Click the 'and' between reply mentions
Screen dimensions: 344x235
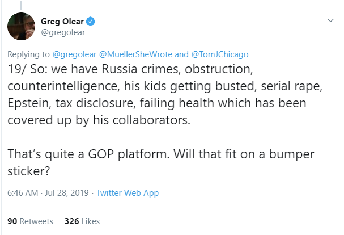(x=182, y=54)
